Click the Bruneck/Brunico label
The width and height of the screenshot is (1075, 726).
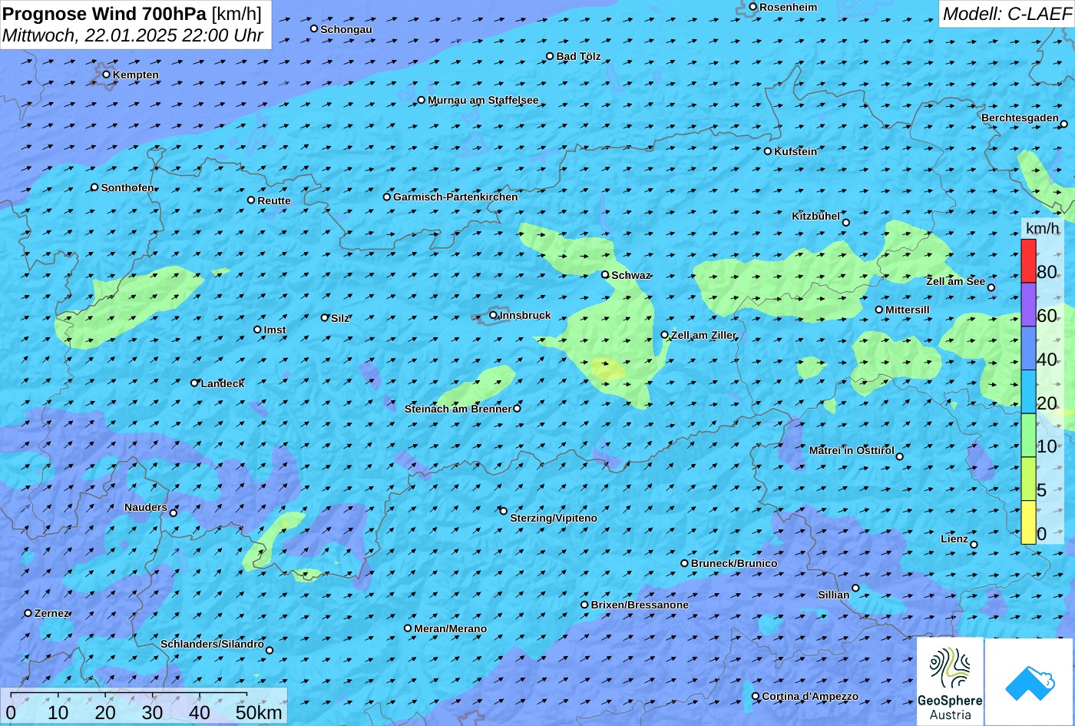tap(734, 563)
